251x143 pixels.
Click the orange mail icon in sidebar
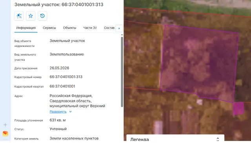click(5, 134)
